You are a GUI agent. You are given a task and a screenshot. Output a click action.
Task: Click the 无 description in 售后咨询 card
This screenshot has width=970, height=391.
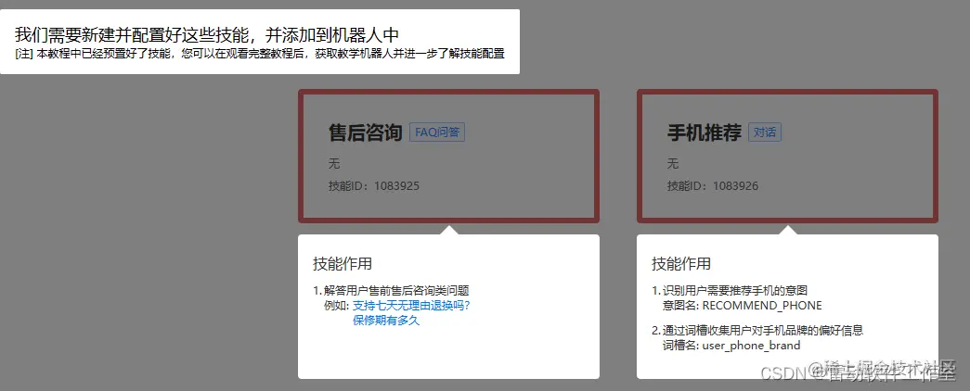click(x=334, y=164)
